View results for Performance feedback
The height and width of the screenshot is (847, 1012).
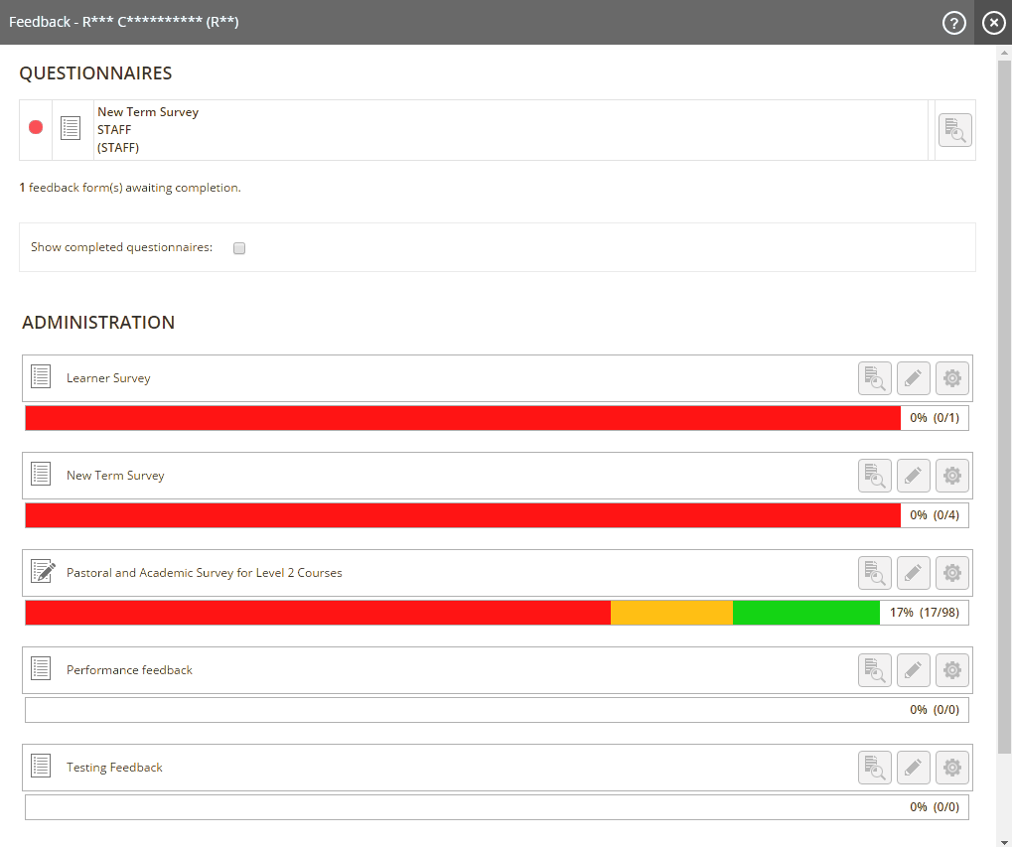875,670
